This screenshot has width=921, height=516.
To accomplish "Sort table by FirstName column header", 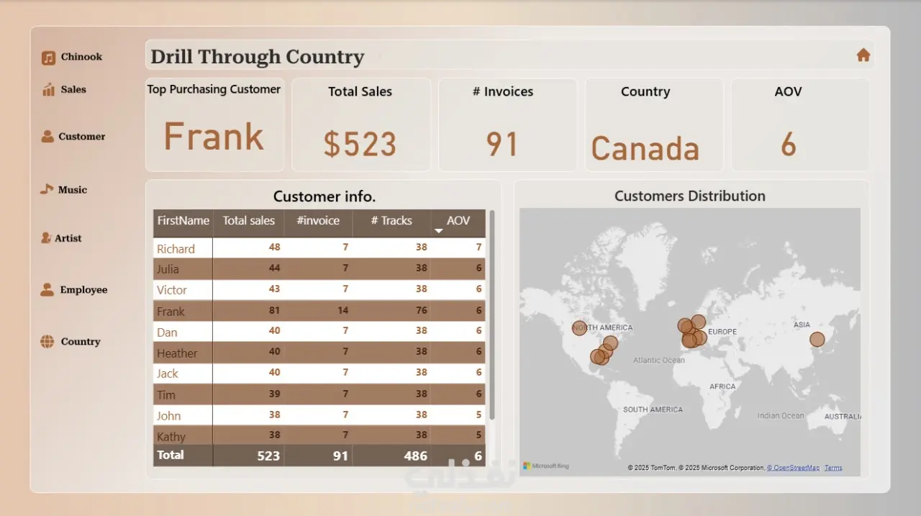I will click(183, 221).
